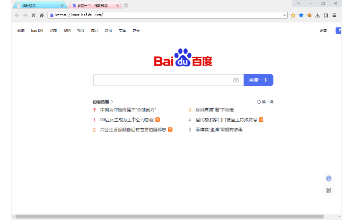Open the 视频 video link
Screen dimensions: 353x220
click(x=81, y=30)
